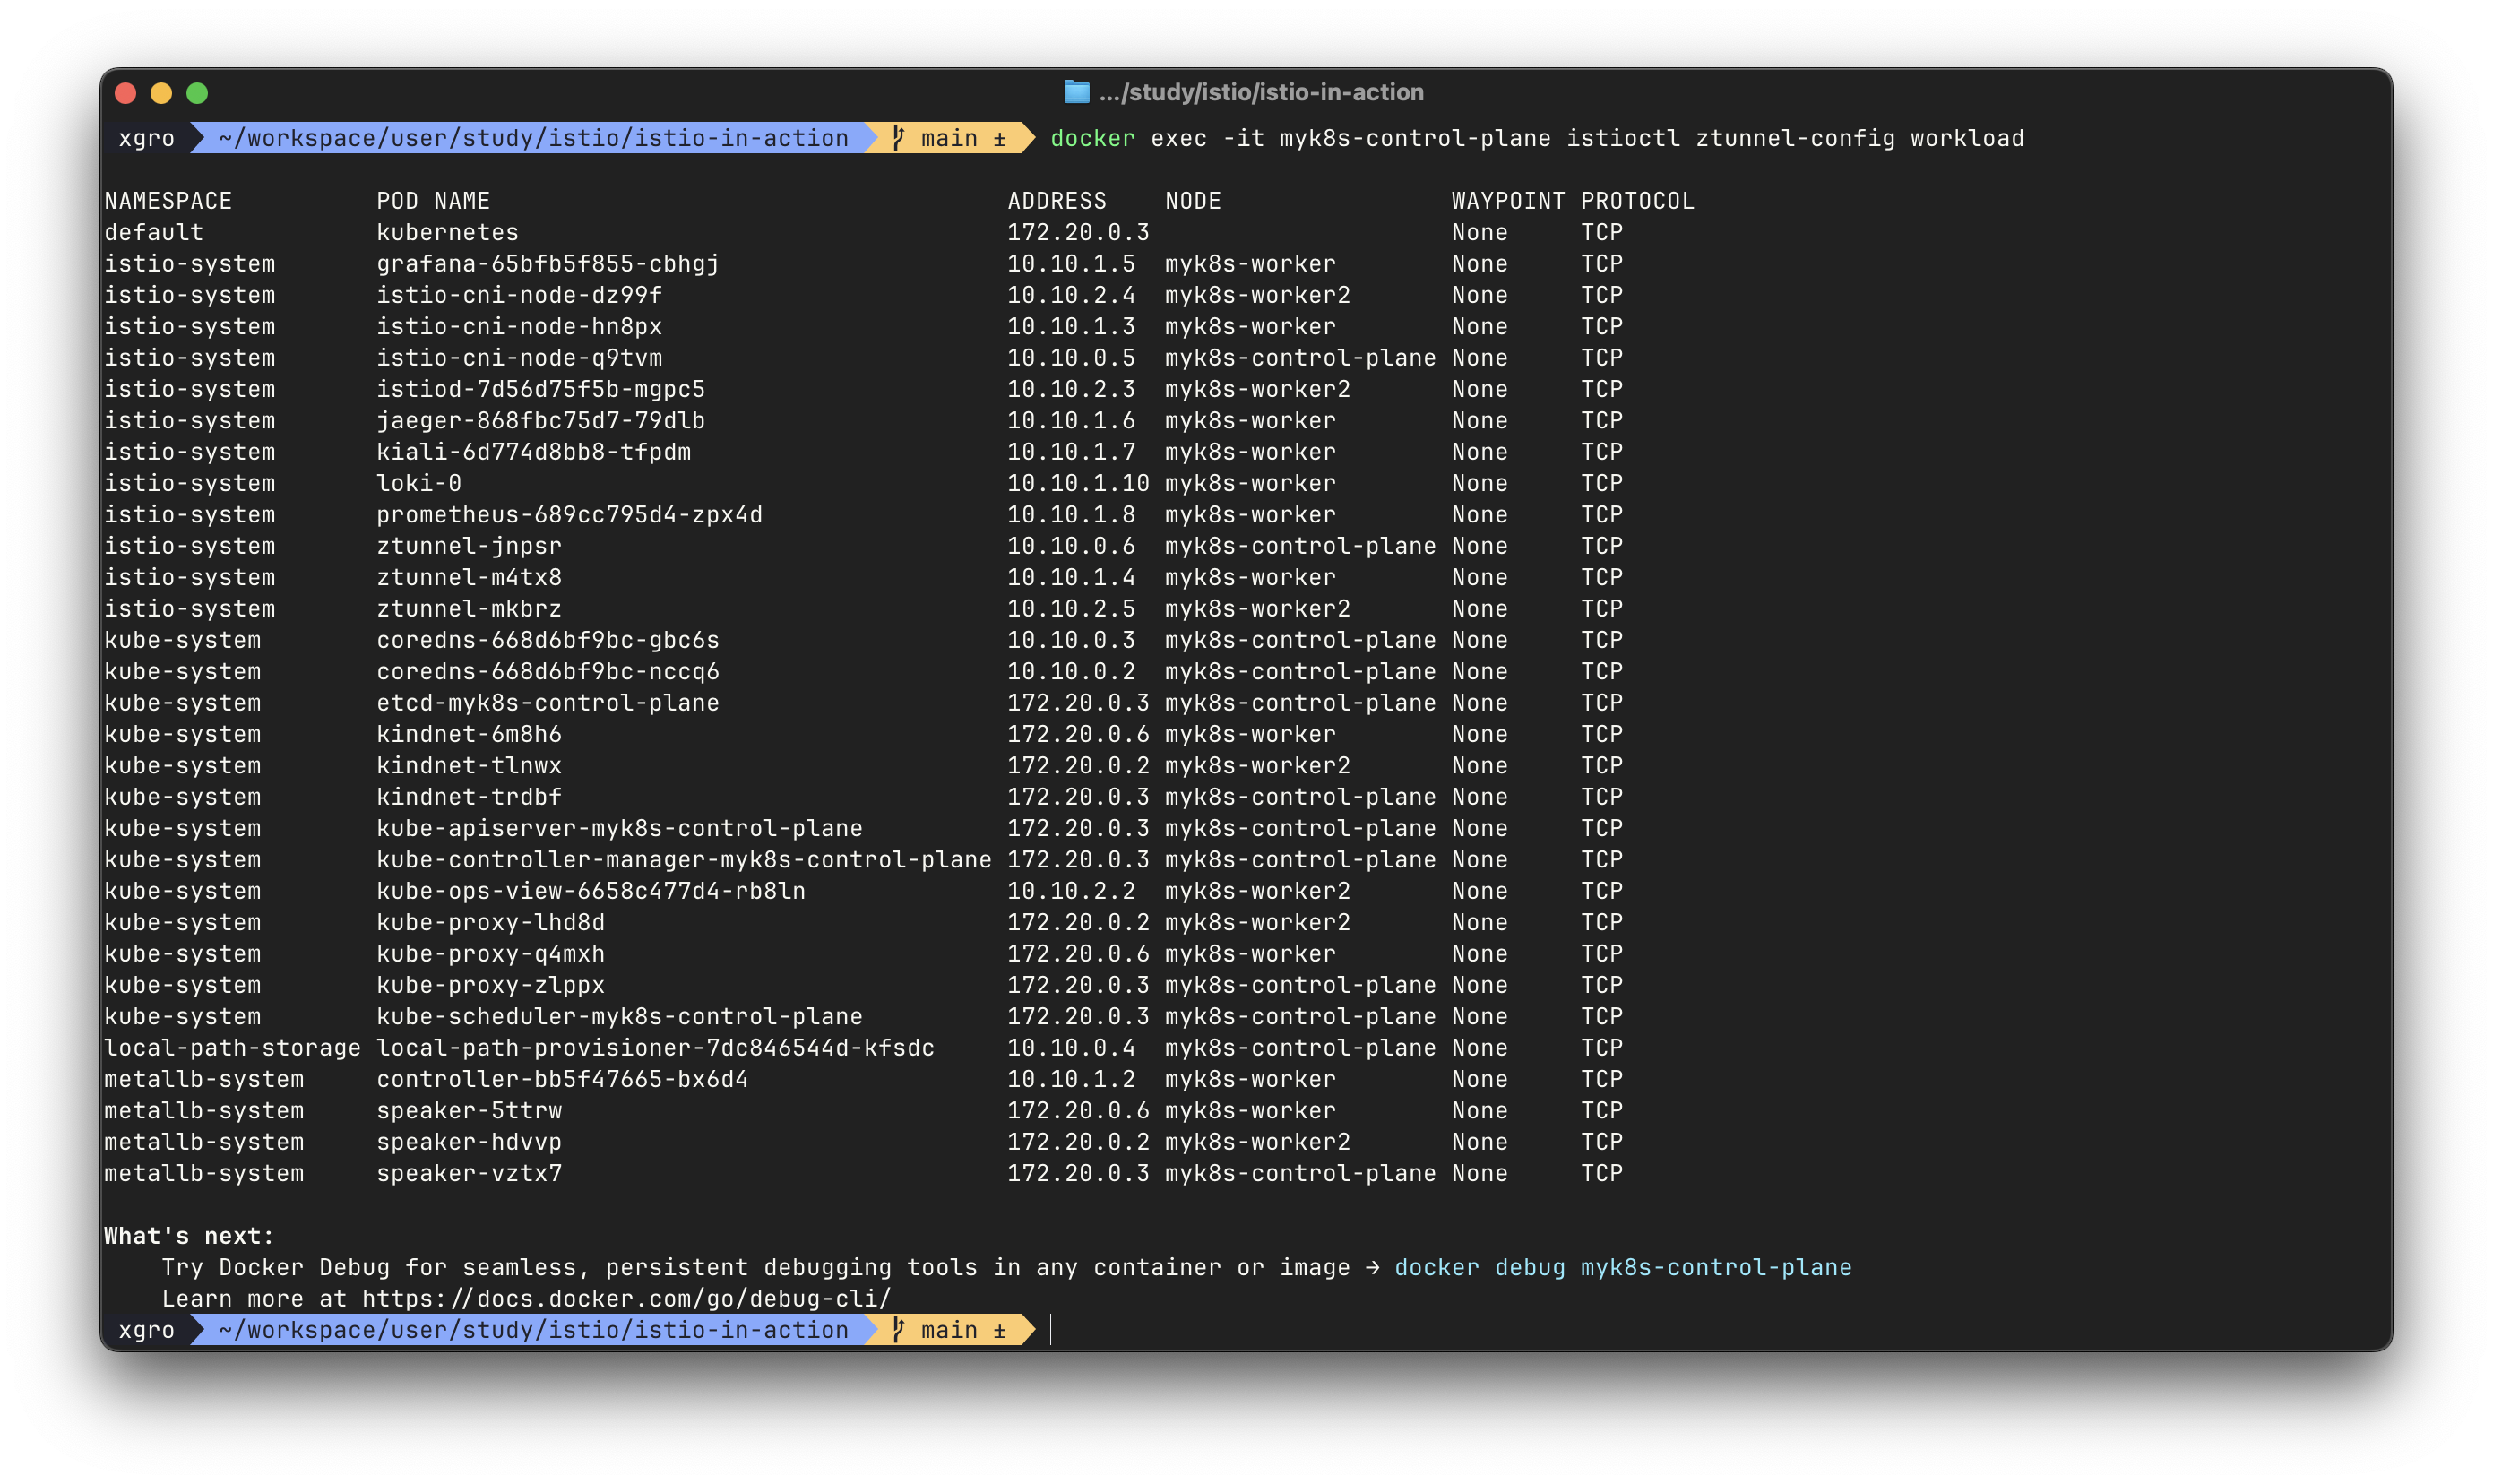2493x1484 pixels.
Task: Open the docs.docker.com/go/debug-cli link
Action: 626,1299
